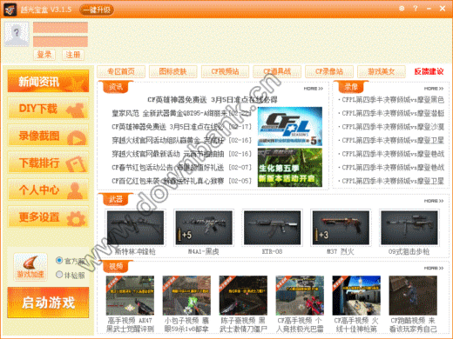Close the 越光宝盒 window
This screenshot has height=339, width=453.
[443, 9]
